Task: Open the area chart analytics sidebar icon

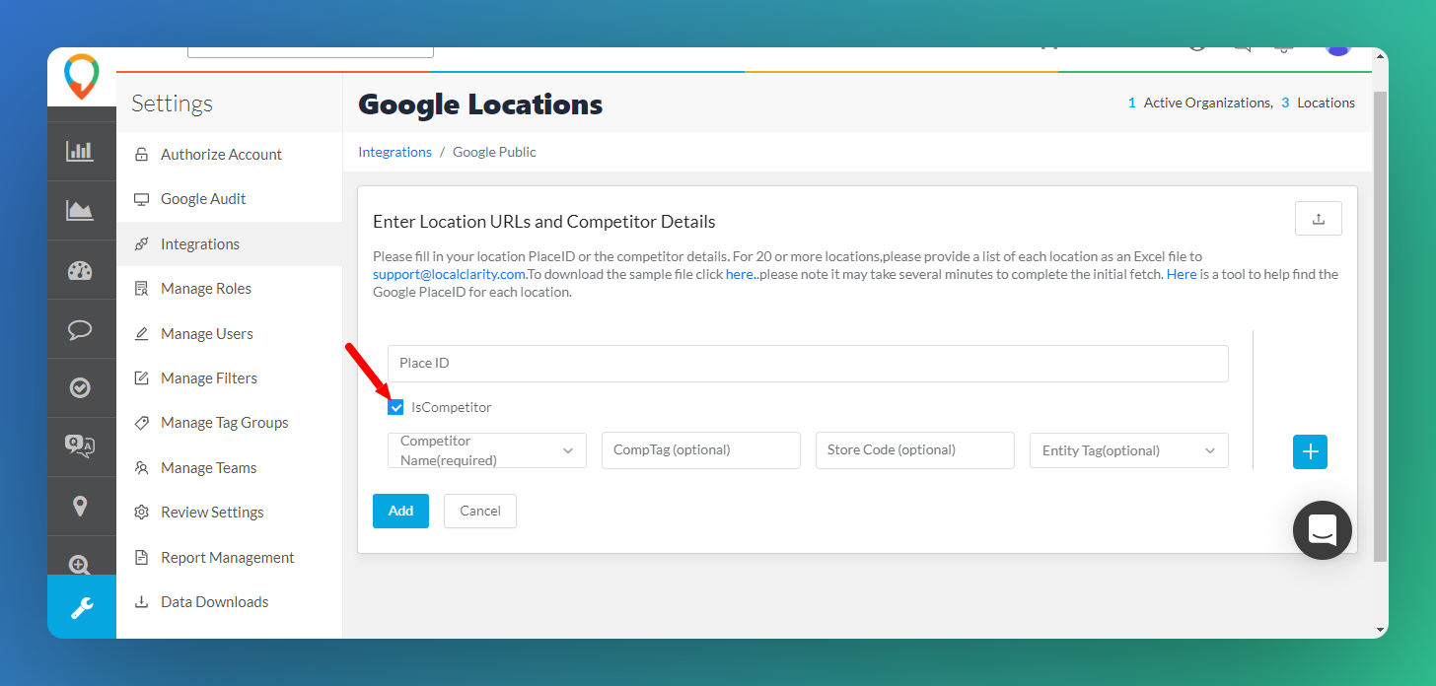Action: (x=80, y=210)
